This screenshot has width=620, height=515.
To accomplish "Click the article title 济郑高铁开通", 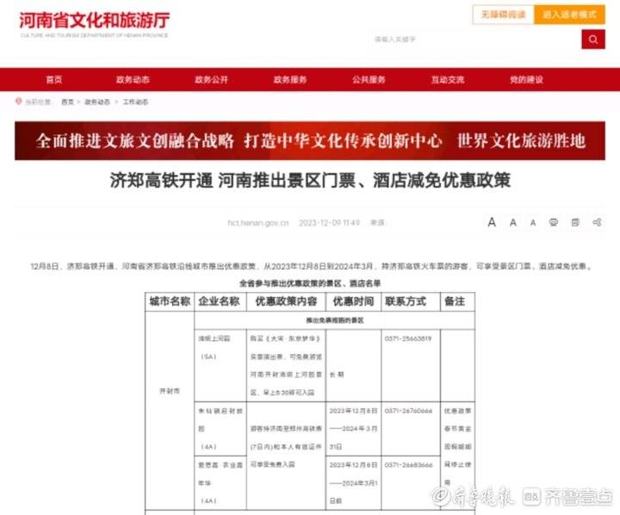I will click(310, 180).
